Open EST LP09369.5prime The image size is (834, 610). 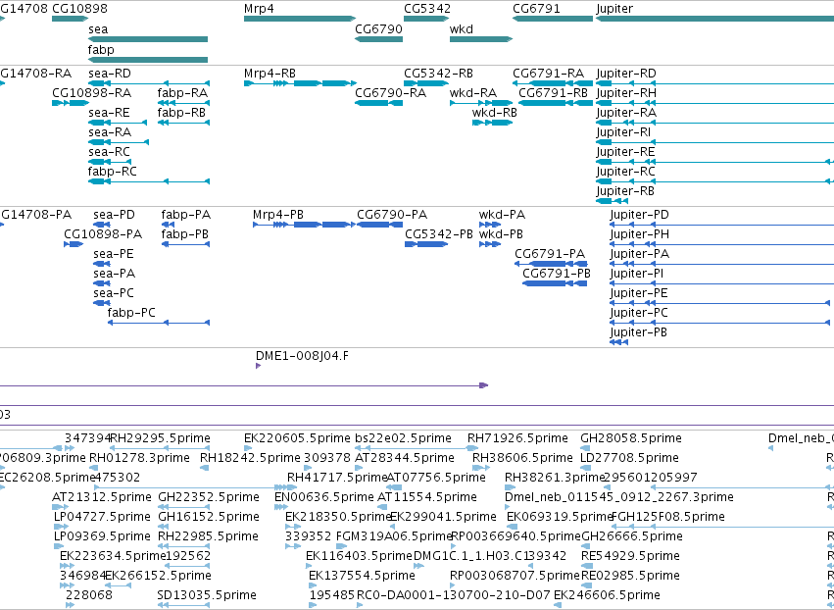(x=102, y=536)
